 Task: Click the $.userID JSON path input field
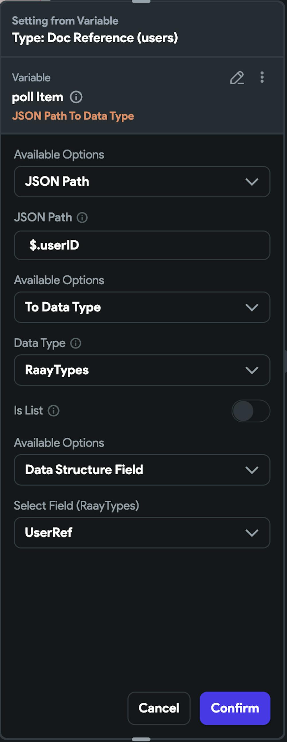click(x=142, y=245)
